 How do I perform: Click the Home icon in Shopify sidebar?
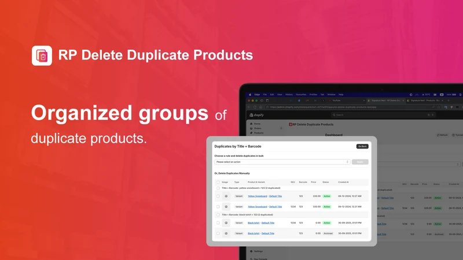pos(251,124)
